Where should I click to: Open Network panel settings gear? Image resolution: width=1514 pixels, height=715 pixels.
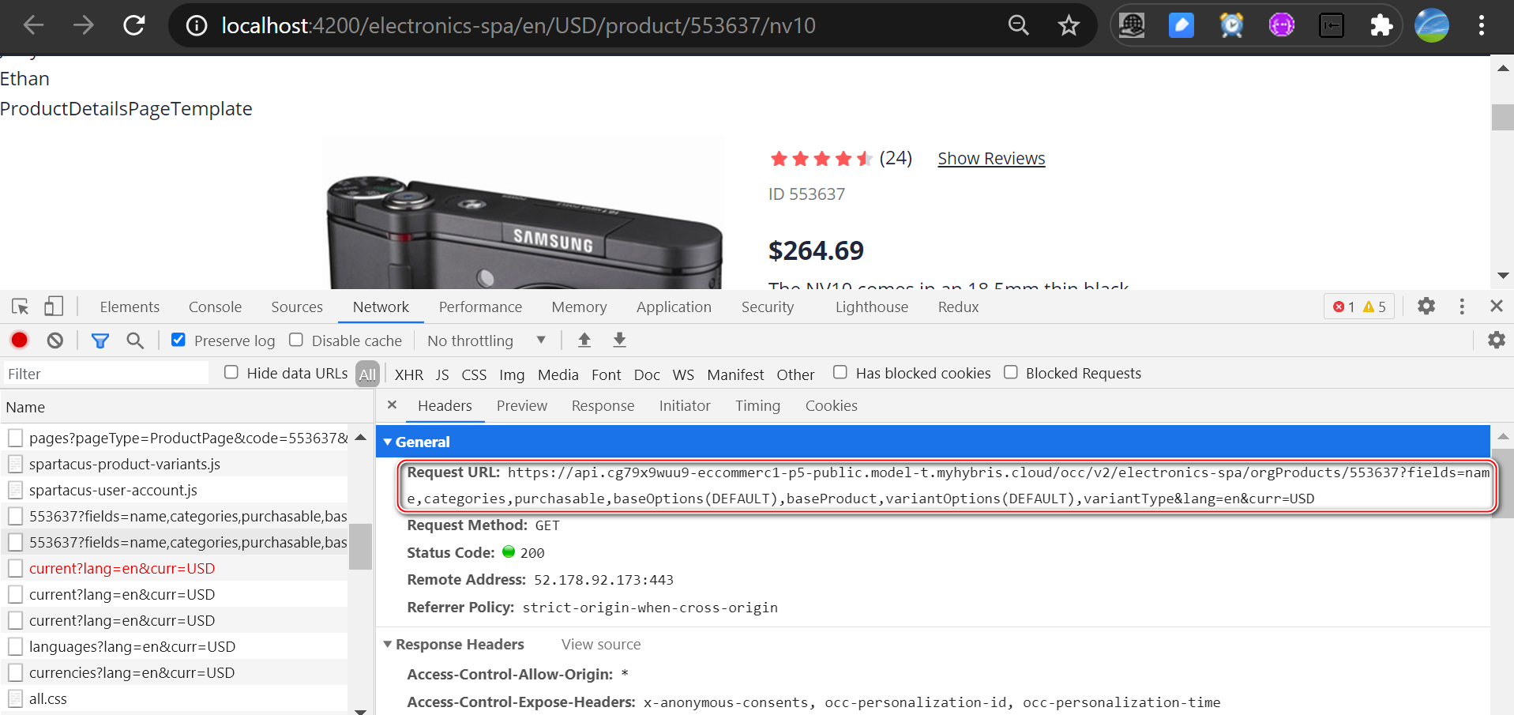pos(1497,340)
